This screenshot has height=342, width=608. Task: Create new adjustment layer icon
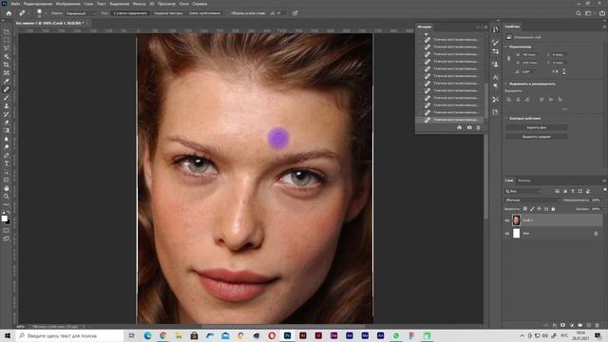pos(572,325)
